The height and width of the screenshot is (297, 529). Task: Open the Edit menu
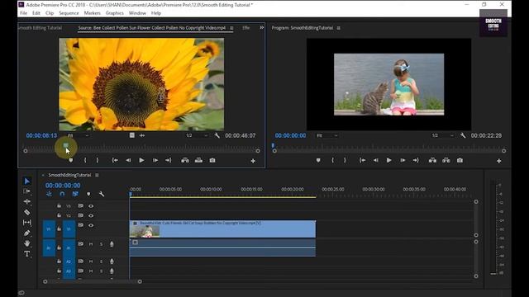coord(36,13)
